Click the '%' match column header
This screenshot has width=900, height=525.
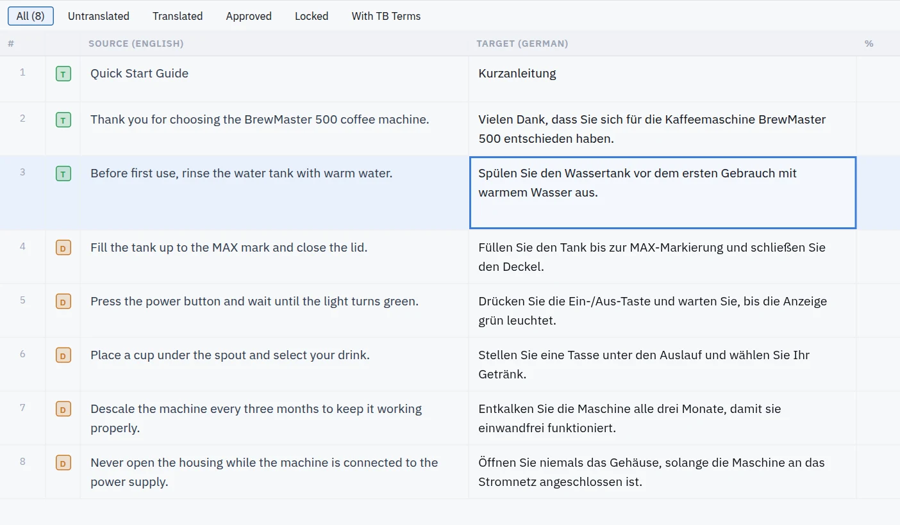click(x=869, y=44)
